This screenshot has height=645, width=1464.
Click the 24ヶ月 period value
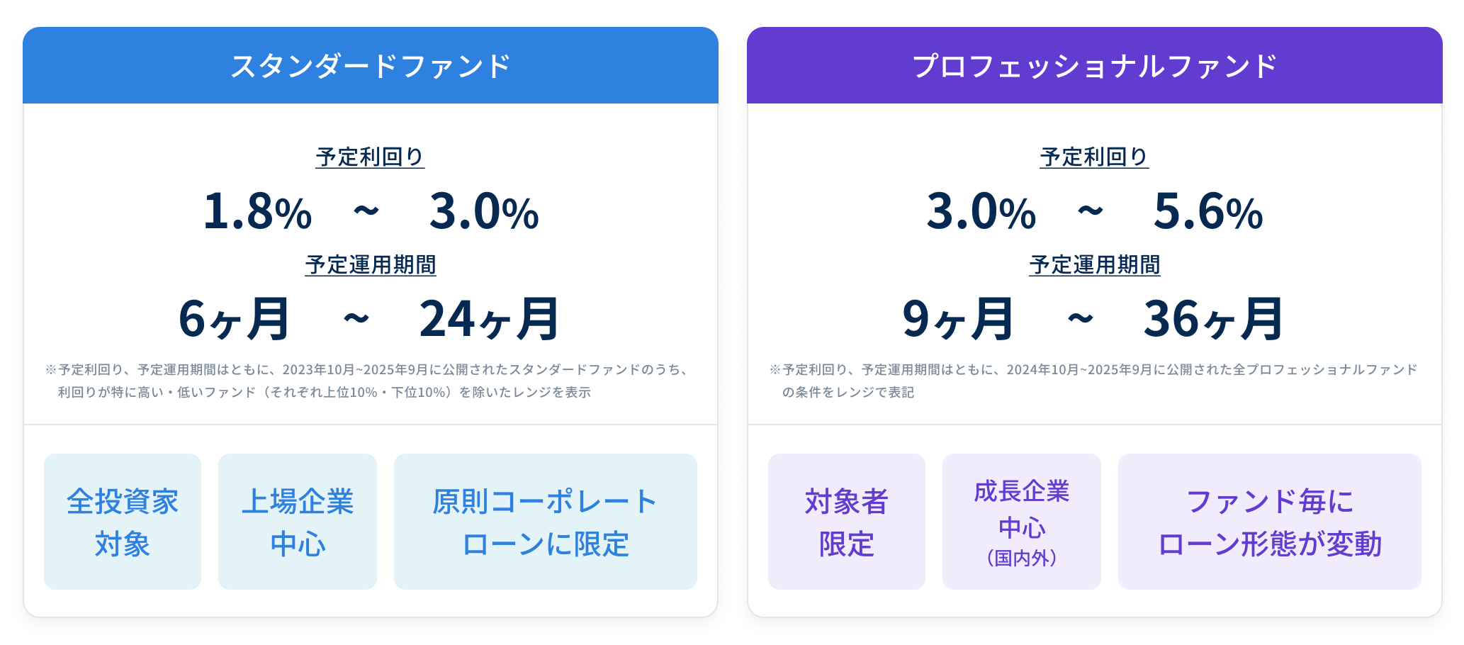pos(490,319)
